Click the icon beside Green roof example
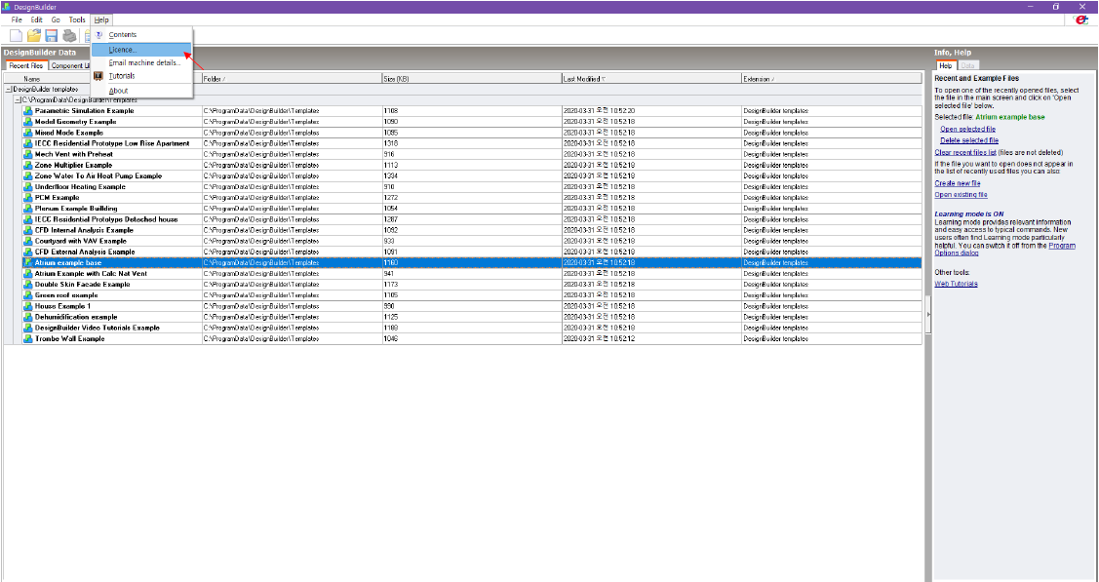Image resolution: width=1099 pixels, height=582 pixels. tap(28, 295)
